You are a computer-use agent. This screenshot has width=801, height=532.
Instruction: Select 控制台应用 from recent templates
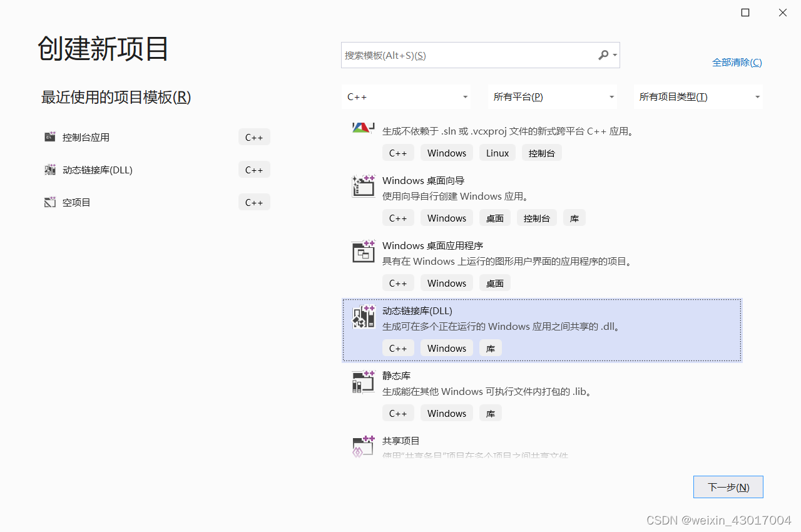click(86, 137)
